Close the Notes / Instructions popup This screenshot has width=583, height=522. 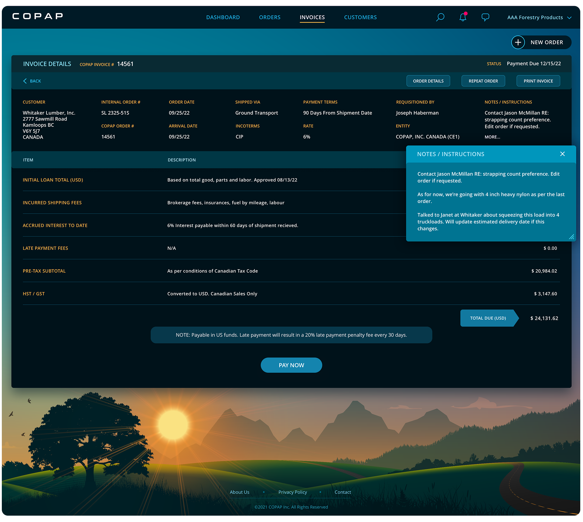562,154
